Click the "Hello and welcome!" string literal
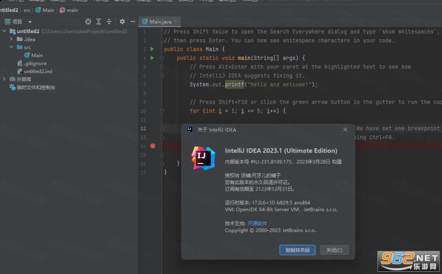 (x=279, y=84)
